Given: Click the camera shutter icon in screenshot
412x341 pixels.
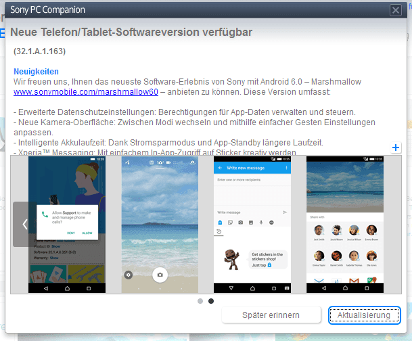Looking at the screenshot, I should pos(160,275).
